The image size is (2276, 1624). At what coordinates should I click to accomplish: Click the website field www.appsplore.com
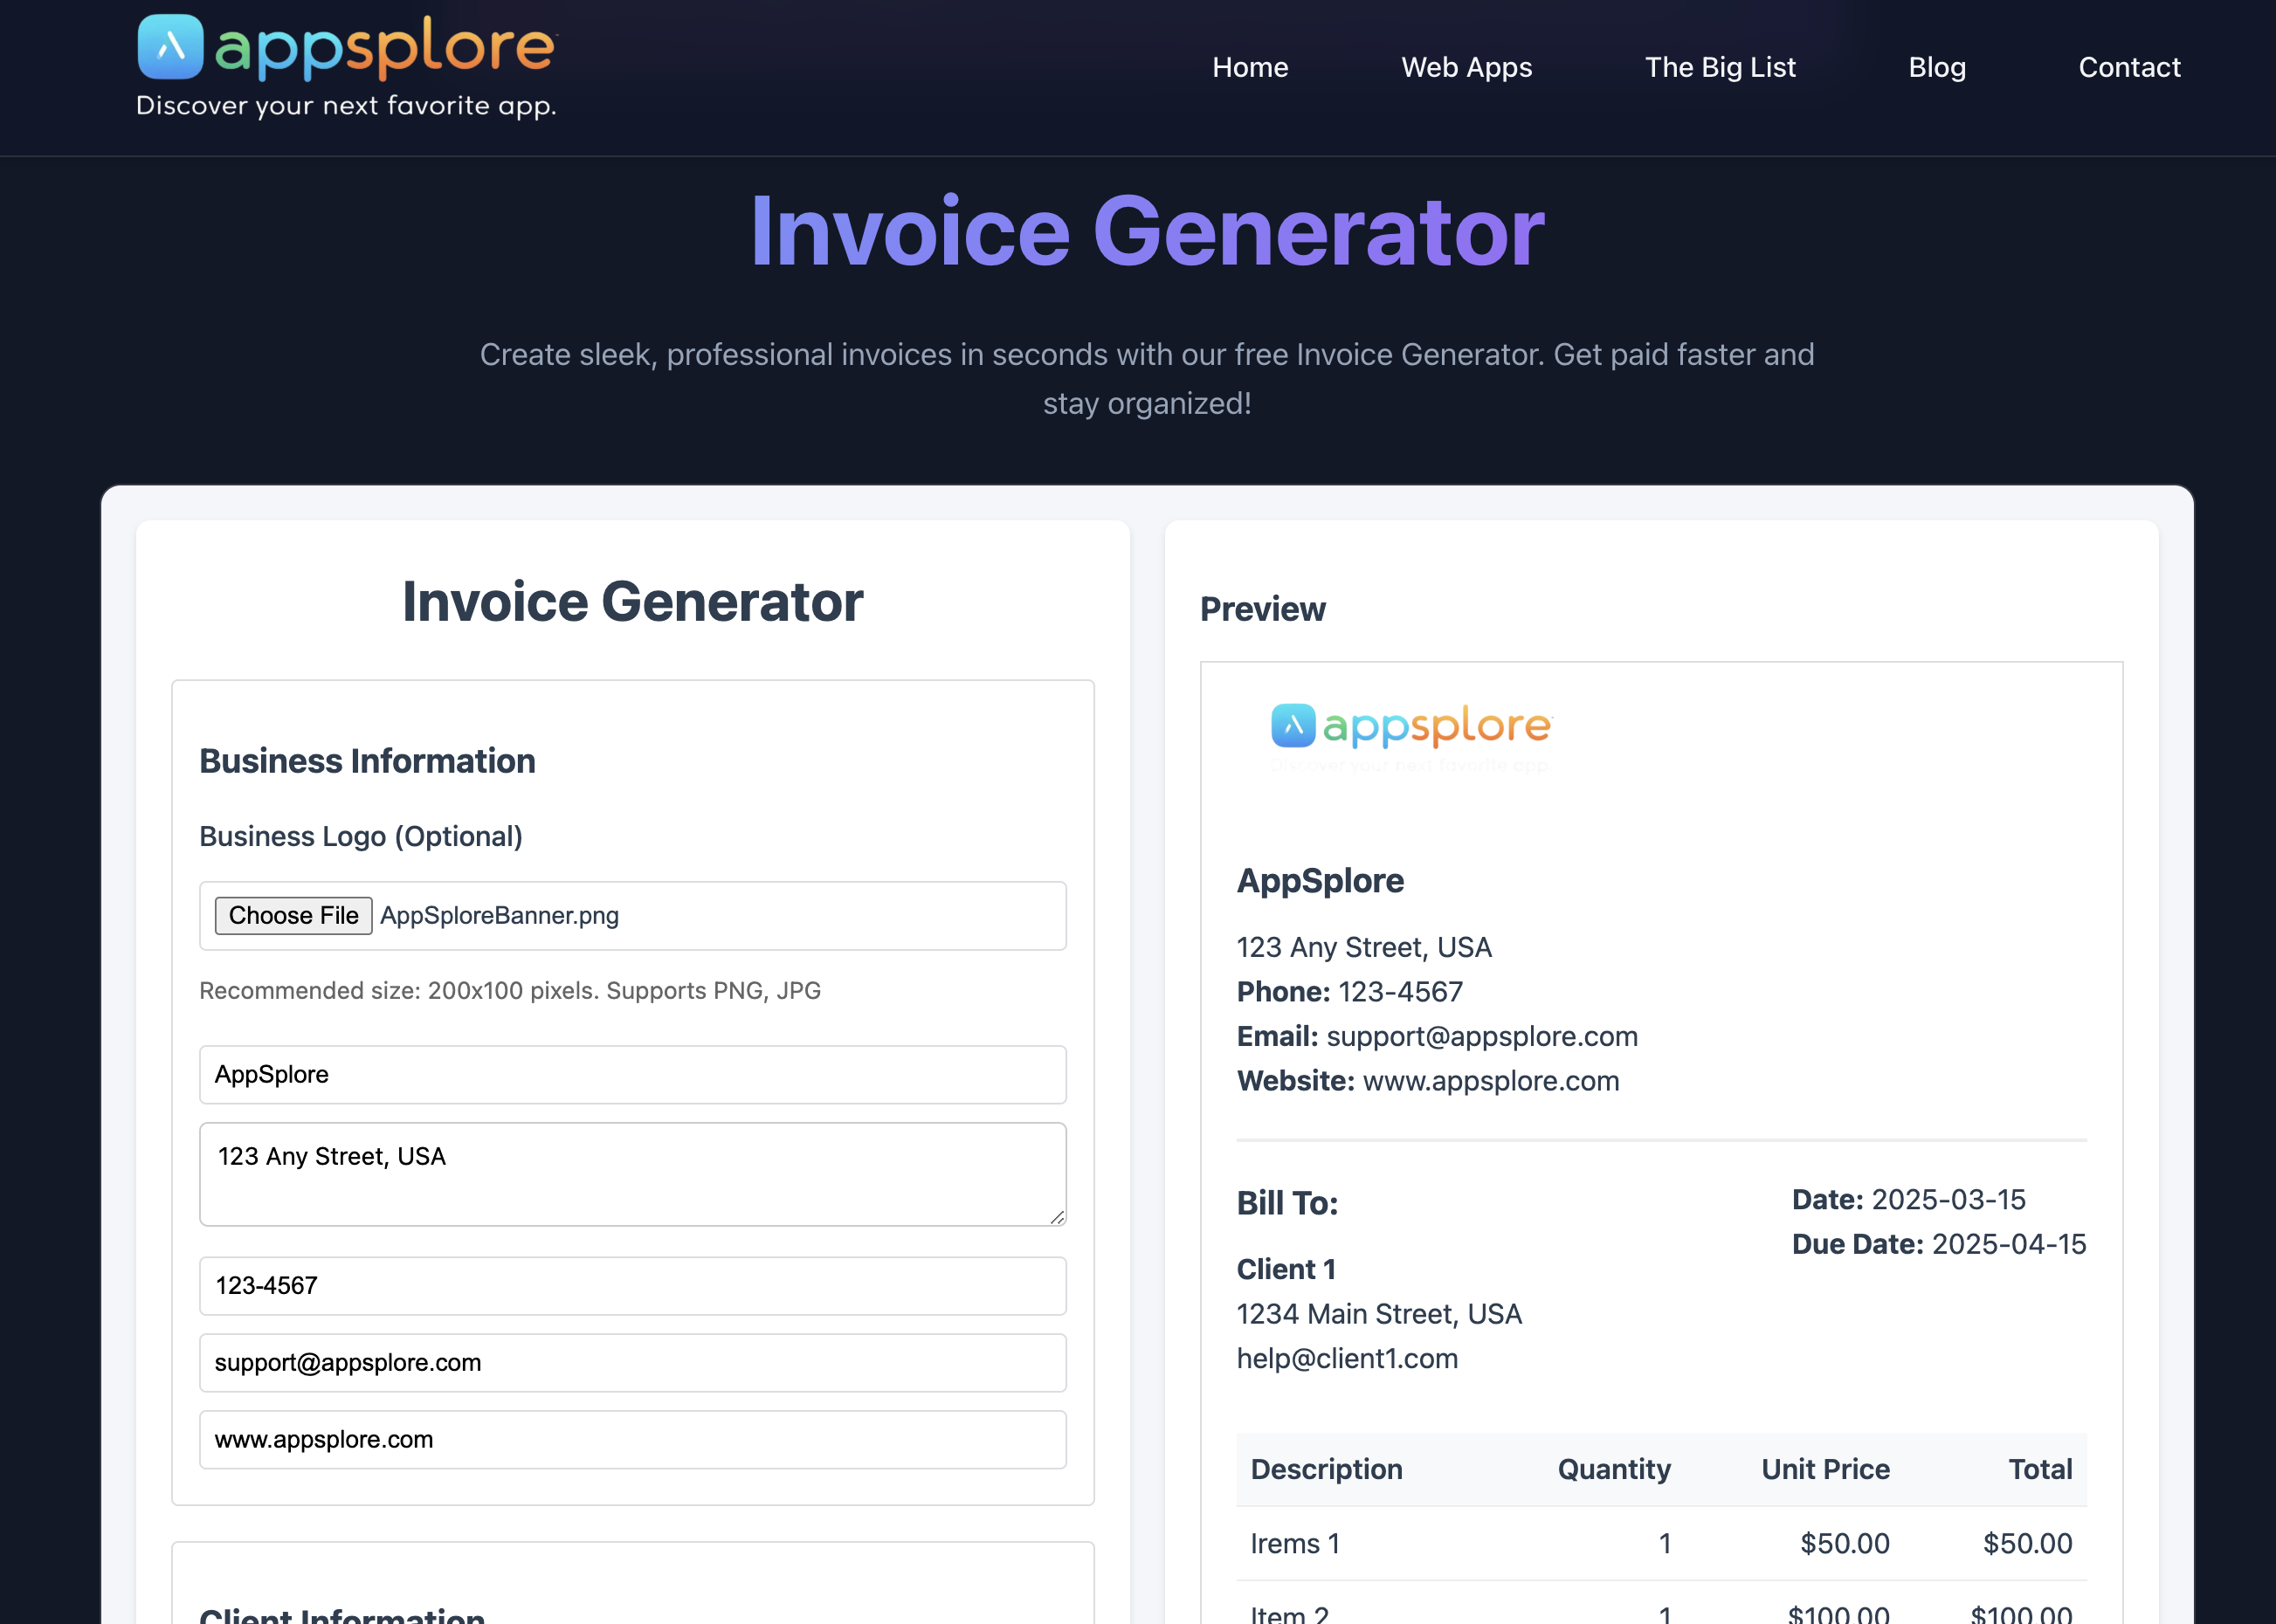[632, 1439]
